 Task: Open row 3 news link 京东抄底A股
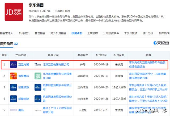point(148,87)
